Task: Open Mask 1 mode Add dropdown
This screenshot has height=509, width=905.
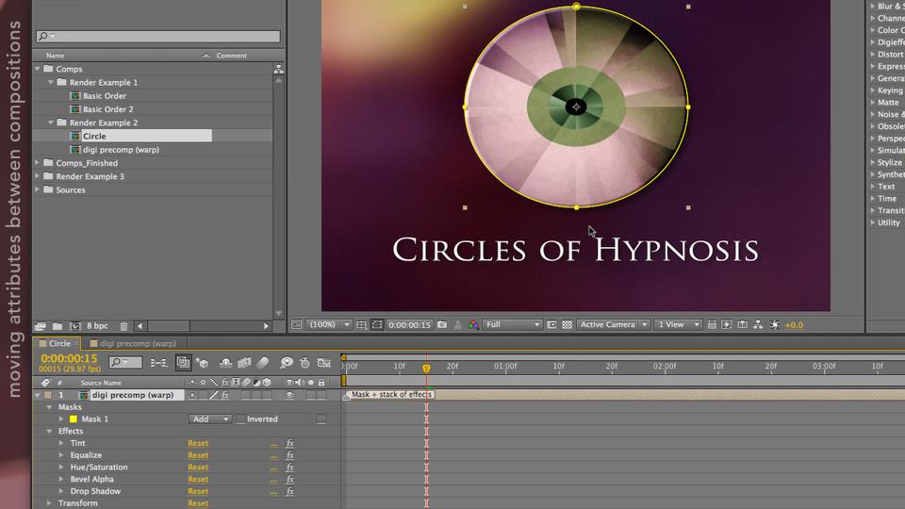Action: coord(210,419)
